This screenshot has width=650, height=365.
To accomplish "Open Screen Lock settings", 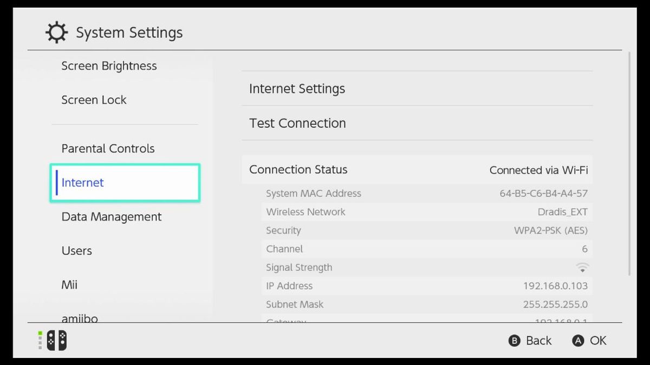I will tap(93, 99).
